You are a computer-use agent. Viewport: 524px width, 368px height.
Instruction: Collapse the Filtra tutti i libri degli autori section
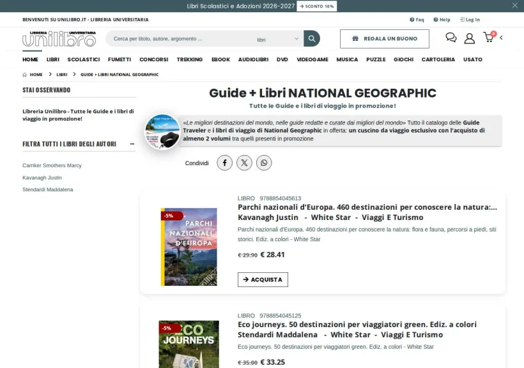[x=132, y=144]
